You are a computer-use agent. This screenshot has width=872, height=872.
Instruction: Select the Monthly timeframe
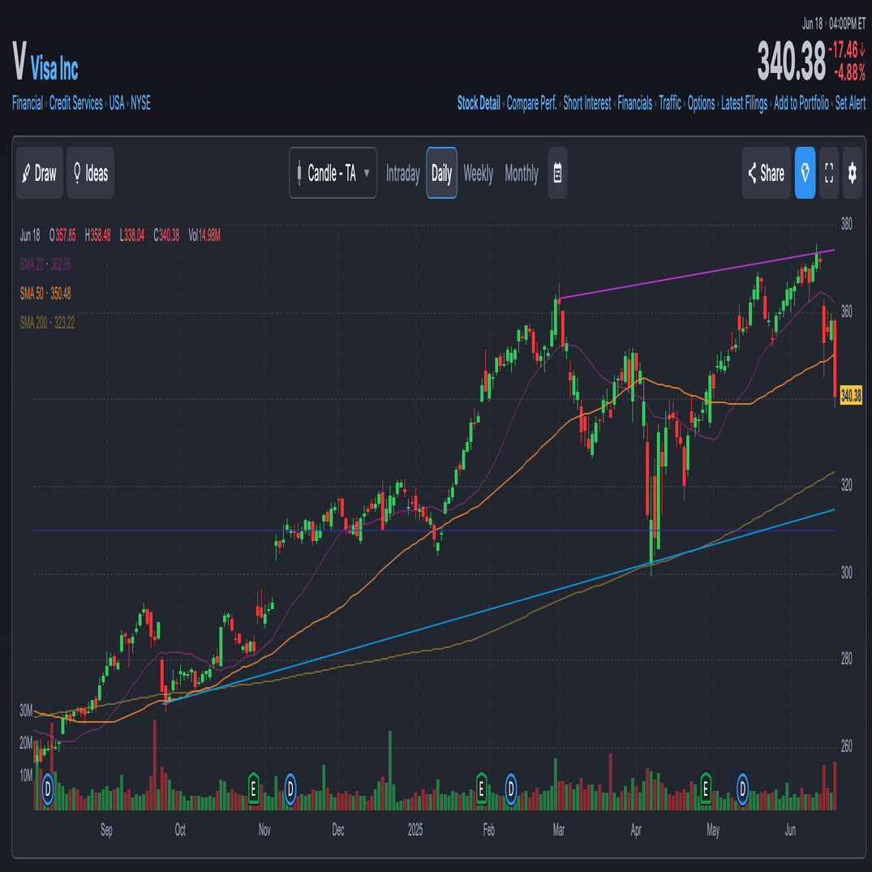coord(521,173)
